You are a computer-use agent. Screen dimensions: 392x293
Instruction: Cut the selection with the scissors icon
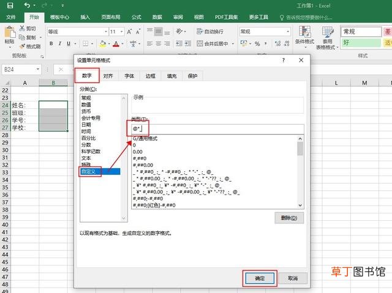22,28
